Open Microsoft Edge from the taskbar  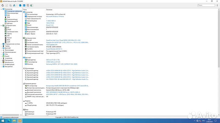9,121
